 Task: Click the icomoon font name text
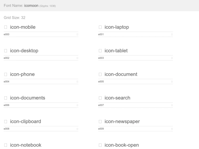(31, 6)
